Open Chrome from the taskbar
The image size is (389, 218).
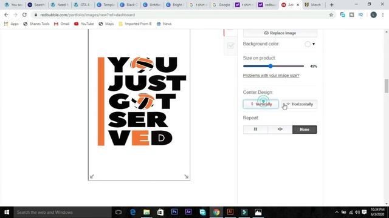[216, 212]
